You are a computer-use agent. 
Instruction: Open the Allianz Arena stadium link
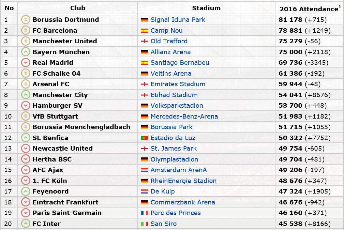coord(170,52)
